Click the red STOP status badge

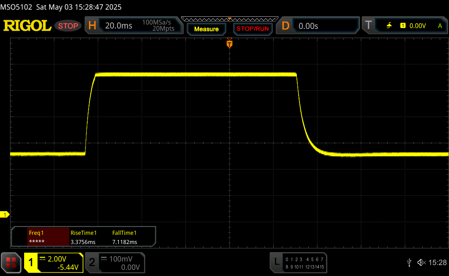[68, 26]
